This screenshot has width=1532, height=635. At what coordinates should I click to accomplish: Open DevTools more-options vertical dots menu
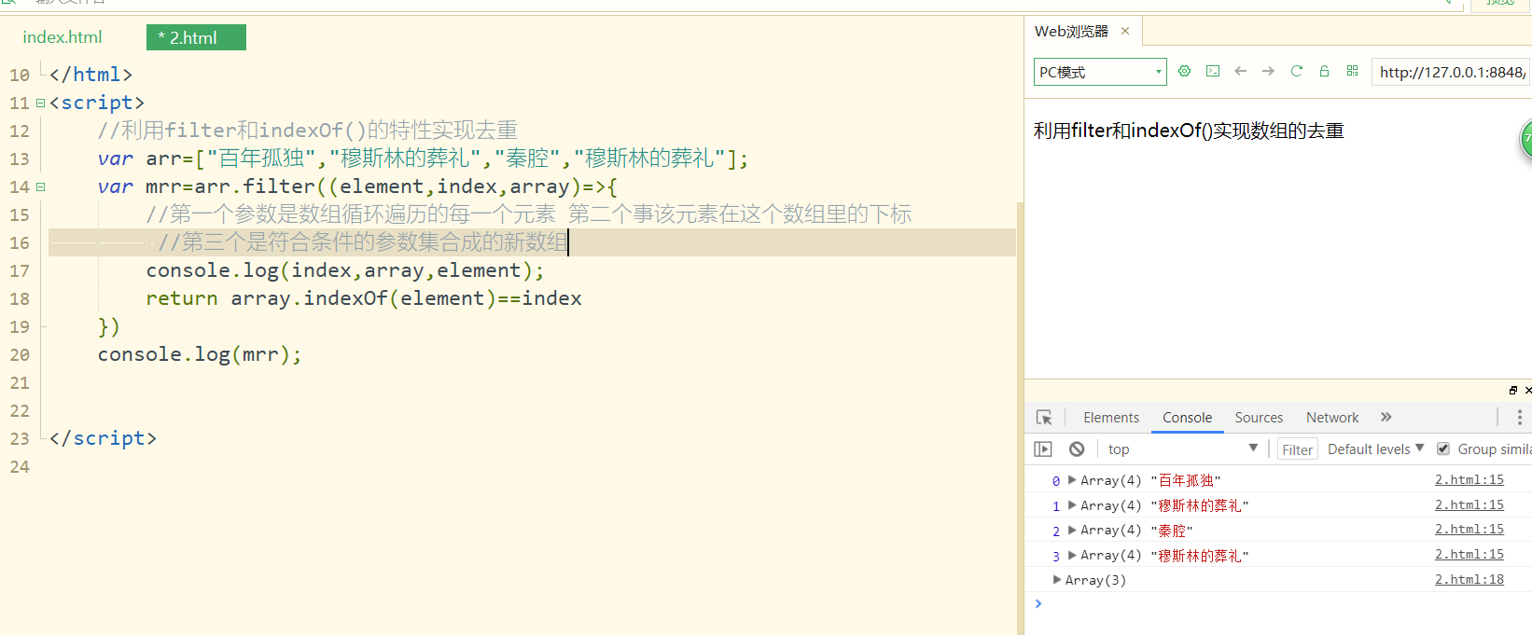pyautogui.click(x=1519, y=418)
